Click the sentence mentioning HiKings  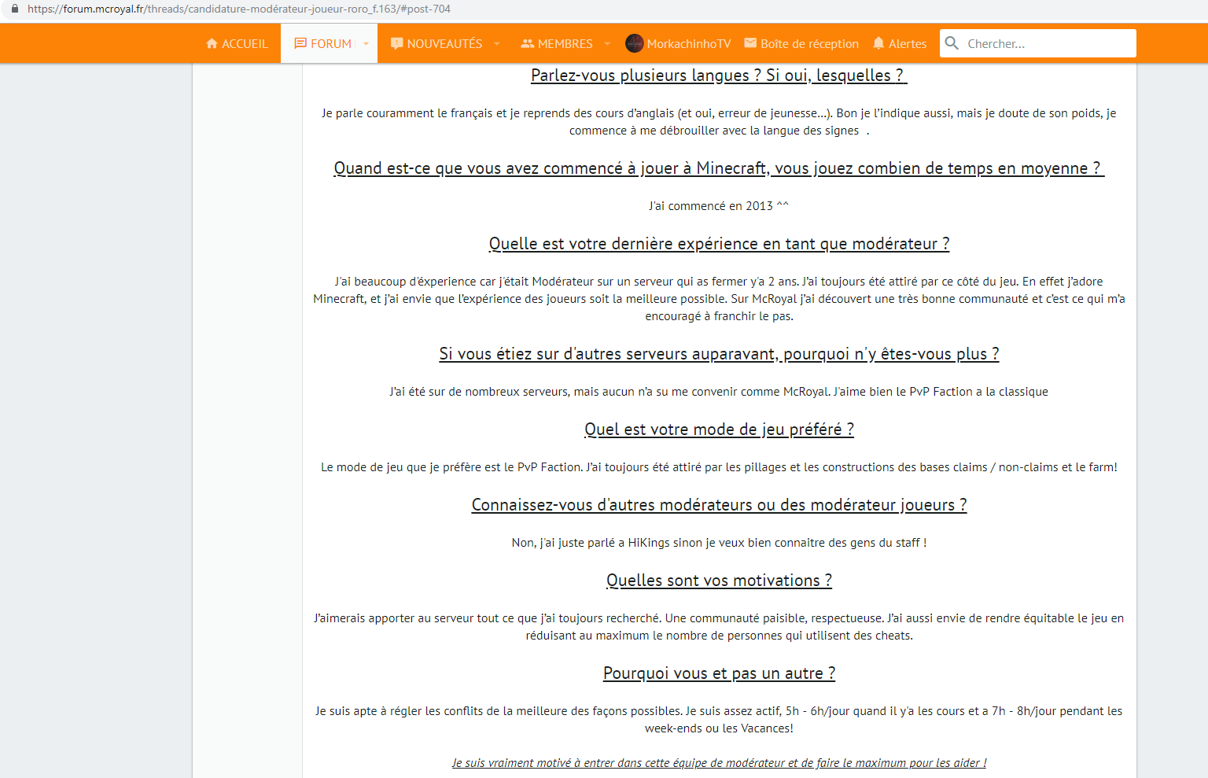(x=719, y=543)
